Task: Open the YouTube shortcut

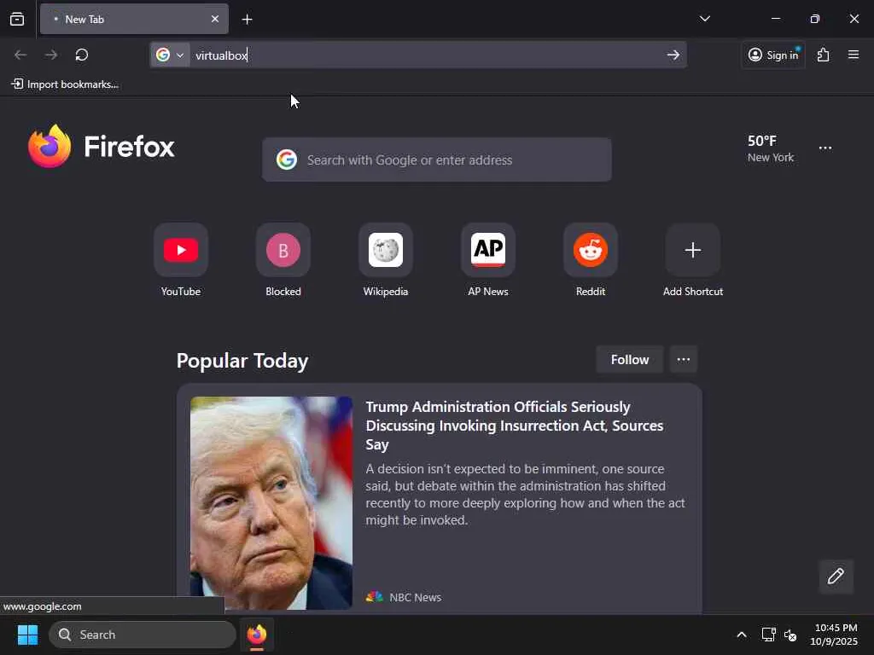Action: click(181, 259)
